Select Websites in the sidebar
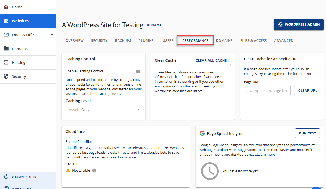The width and height of the screenshot is (326, 189). [x=28, y=21]
